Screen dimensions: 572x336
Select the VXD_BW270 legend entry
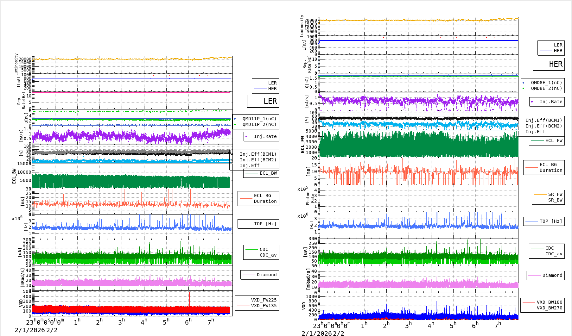pos(549,308)
